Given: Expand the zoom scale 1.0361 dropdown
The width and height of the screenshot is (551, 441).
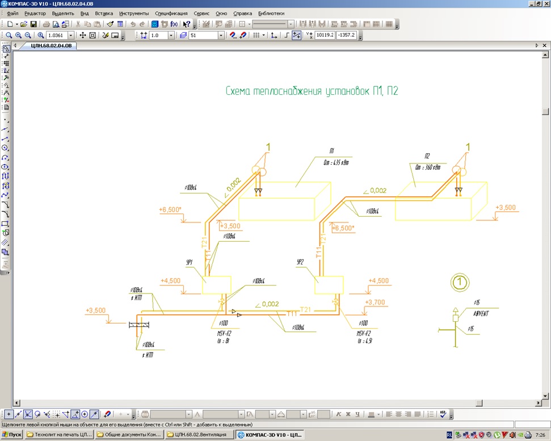Looking at the screenshot, I should click(x=70, y=36).
